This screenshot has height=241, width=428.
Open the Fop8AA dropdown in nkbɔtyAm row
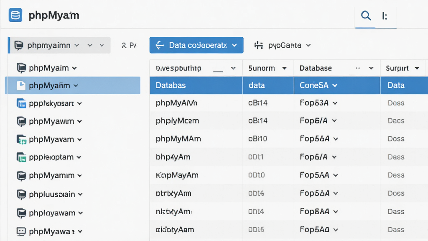[336, 212]
